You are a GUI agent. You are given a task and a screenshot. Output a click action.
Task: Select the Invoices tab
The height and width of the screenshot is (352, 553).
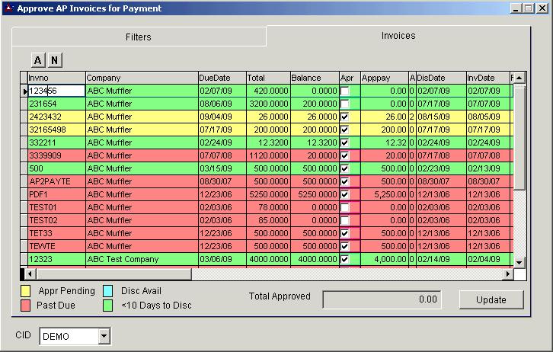tap(398, 36)
